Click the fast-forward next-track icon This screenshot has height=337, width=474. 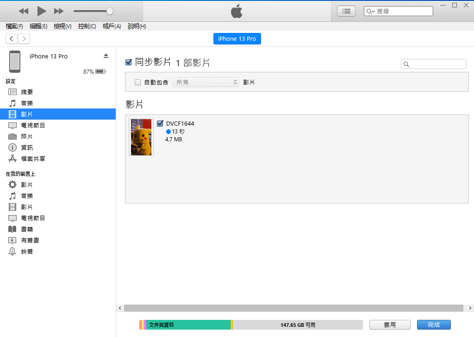[59, 11]
